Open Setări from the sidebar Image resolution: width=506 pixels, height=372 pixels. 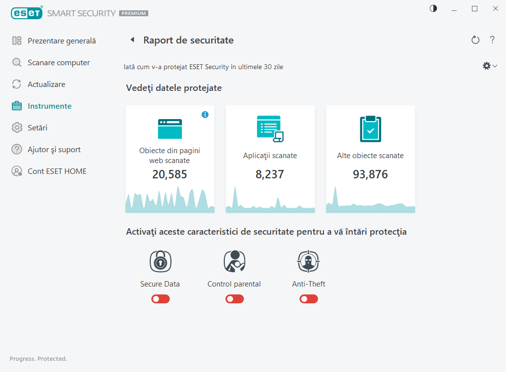click(x=37, y=128)
